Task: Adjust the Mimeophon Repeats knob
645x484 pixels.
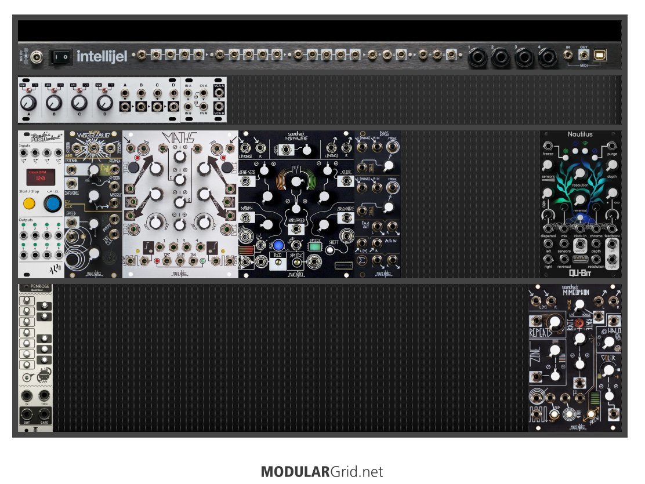Action: [x=555, y=323]
